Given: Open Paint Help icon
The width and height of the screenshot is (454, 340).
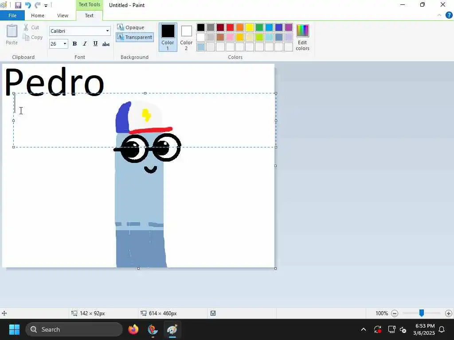Looking at the screenshot, I should click(449, 15).
